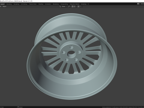Screen dimensions: 144x108
Task: Toggle proportional editing button
Action: click(79, 7)
